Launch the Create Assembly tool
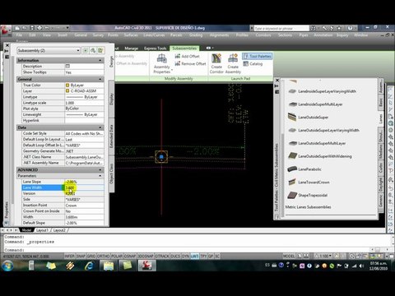This screenshot has width=395, height=296. pyautogui.click(x=233, y=63)
